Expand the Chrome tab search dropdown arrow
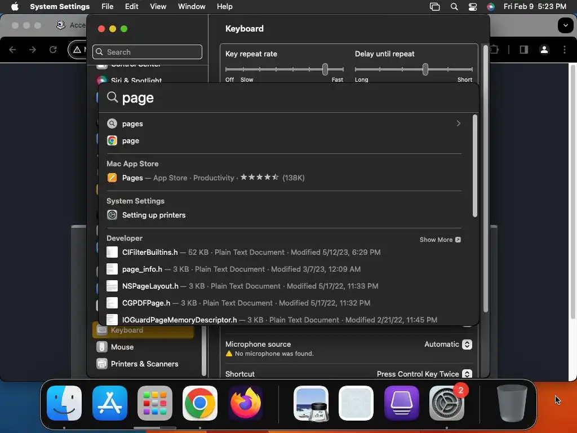Screen dimensions: 577x433 click(565, 26)
